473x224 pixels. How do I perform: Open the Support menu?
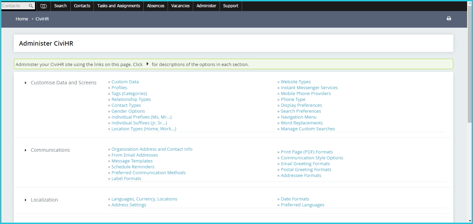tap(231, 6)
